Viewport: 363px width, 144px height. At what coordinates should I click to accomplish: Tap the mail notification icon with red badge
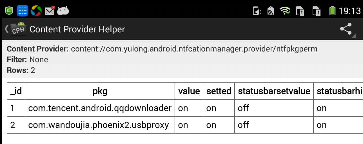[50, 11]
